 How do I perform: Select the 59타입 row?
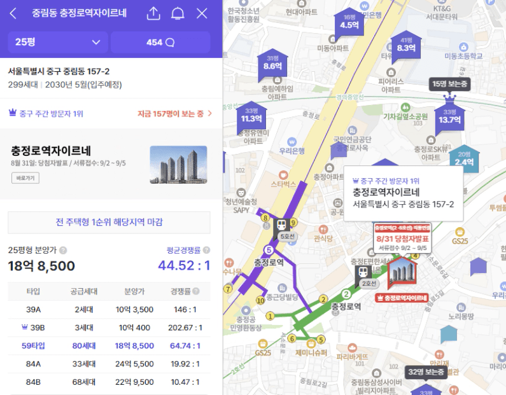(109, 345)
